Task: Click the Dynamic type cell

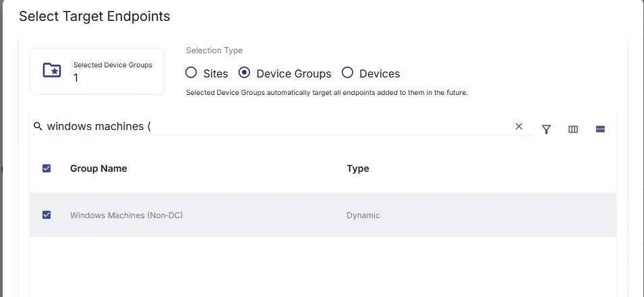Action: pyautogui.click(x=363, y=216)
